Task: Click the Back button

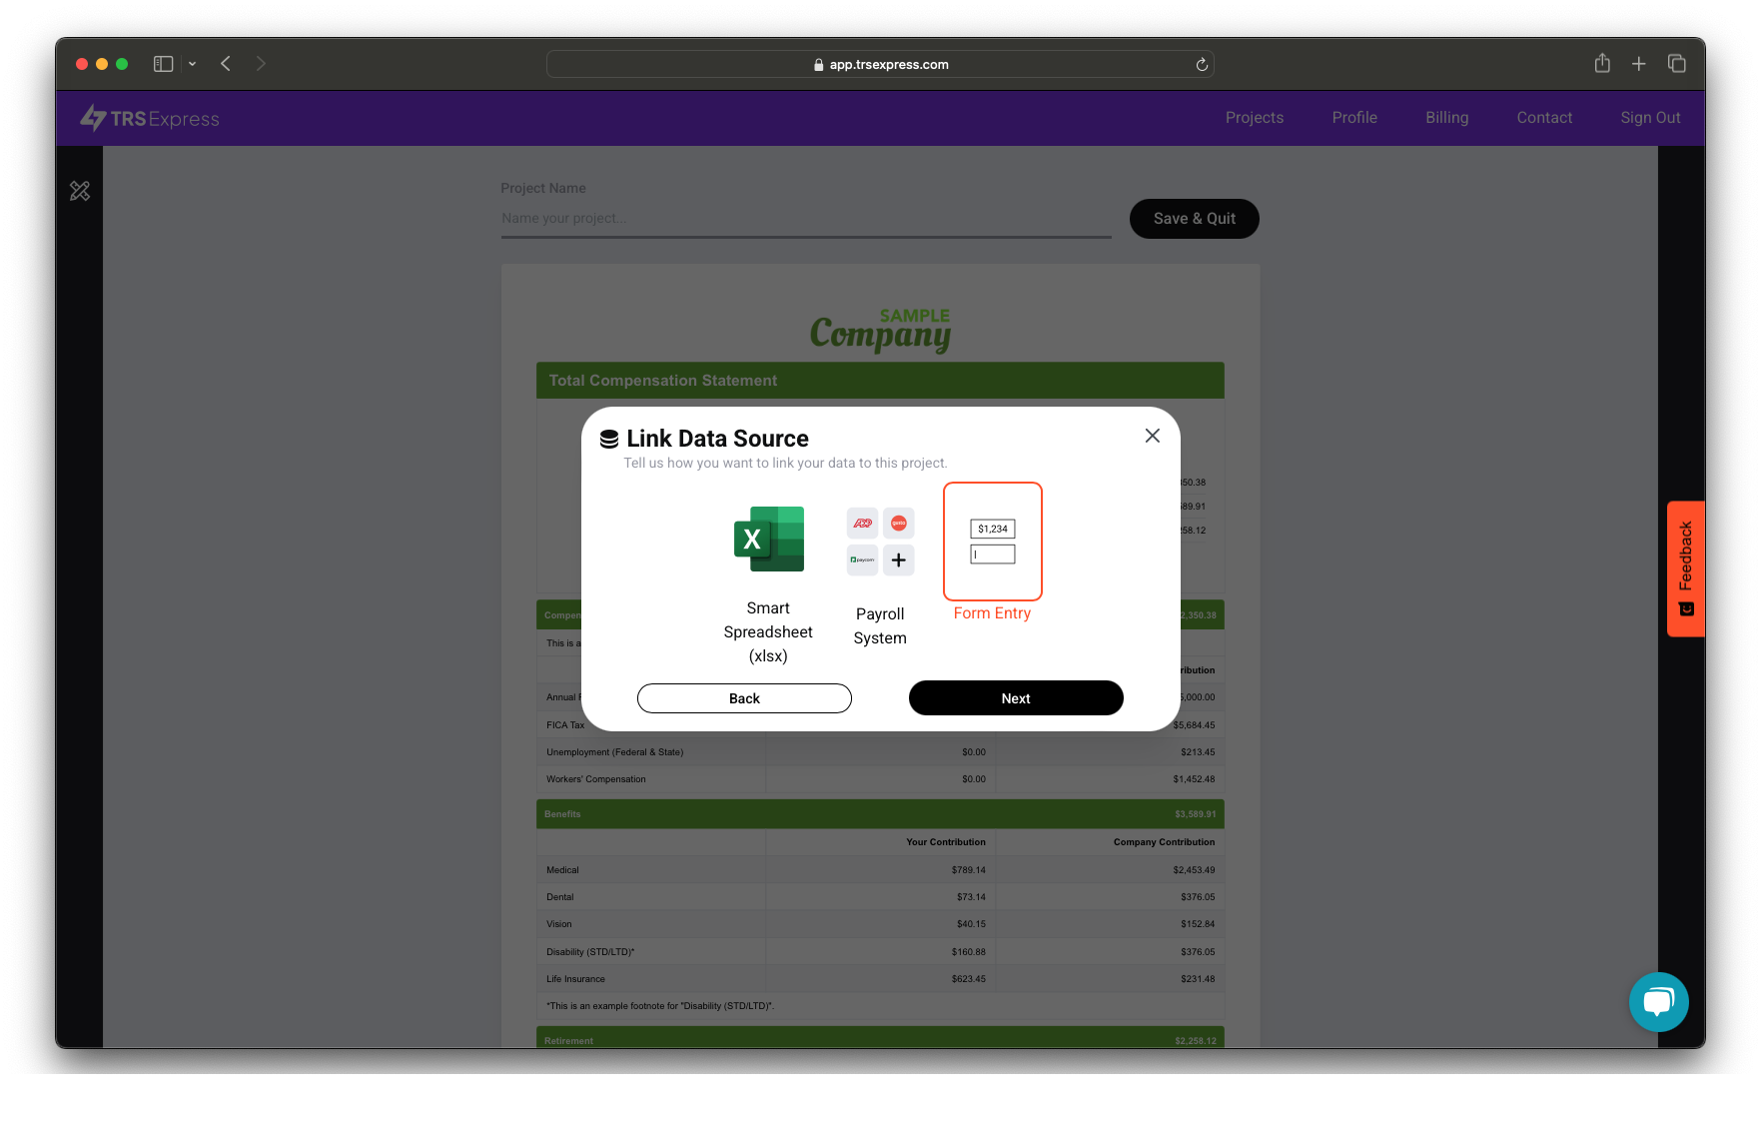Action: coord(744,698)
